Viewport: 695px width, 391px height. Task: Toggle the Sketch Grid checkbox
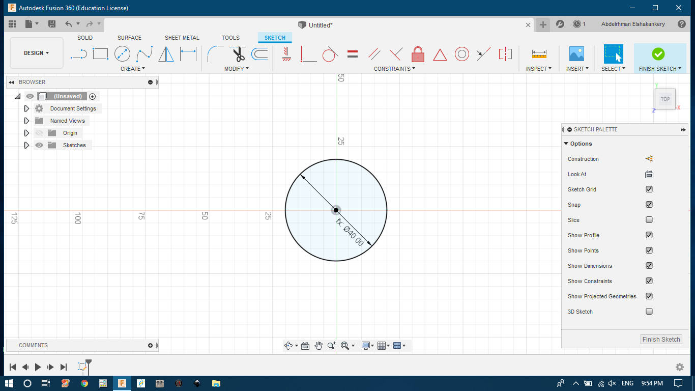click(x=649, y=189)
